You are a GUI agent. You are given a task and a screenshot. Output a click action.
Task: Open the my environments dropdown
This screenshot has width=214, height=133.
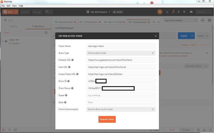pos(181,20)
